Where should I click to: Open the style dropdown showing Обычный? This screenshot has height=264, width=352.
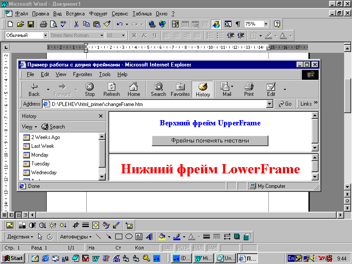click(45, 36)
